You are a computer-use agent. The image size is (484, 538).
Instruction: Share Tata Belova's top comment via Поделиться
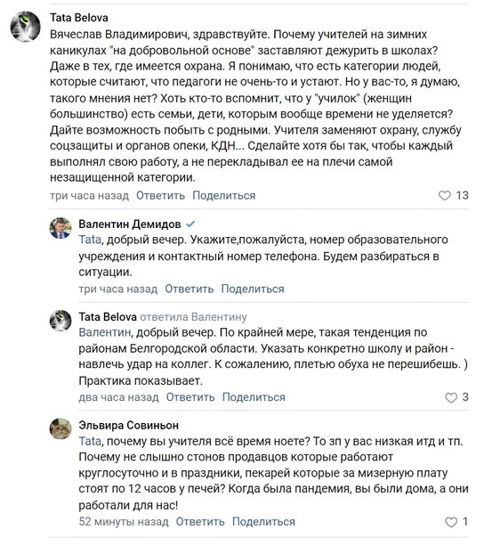(224, 196)
